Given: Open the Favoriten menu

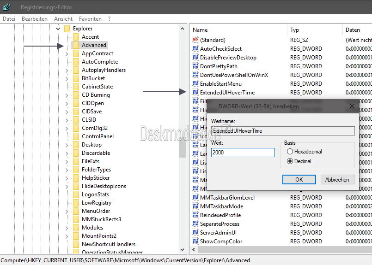Looking at the screenshot, I should pyautogui.click(x=90, y=19).
